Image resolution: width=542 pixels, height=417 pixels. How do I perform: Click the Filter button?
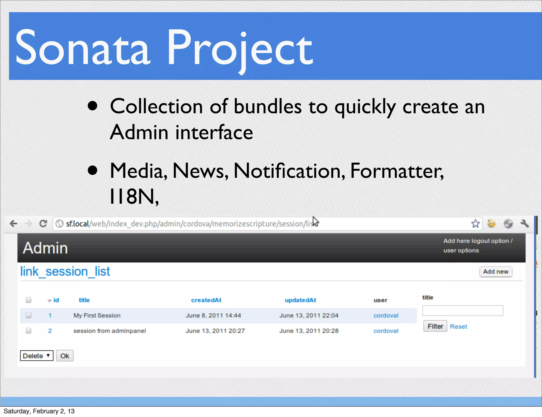click(435, 326)
